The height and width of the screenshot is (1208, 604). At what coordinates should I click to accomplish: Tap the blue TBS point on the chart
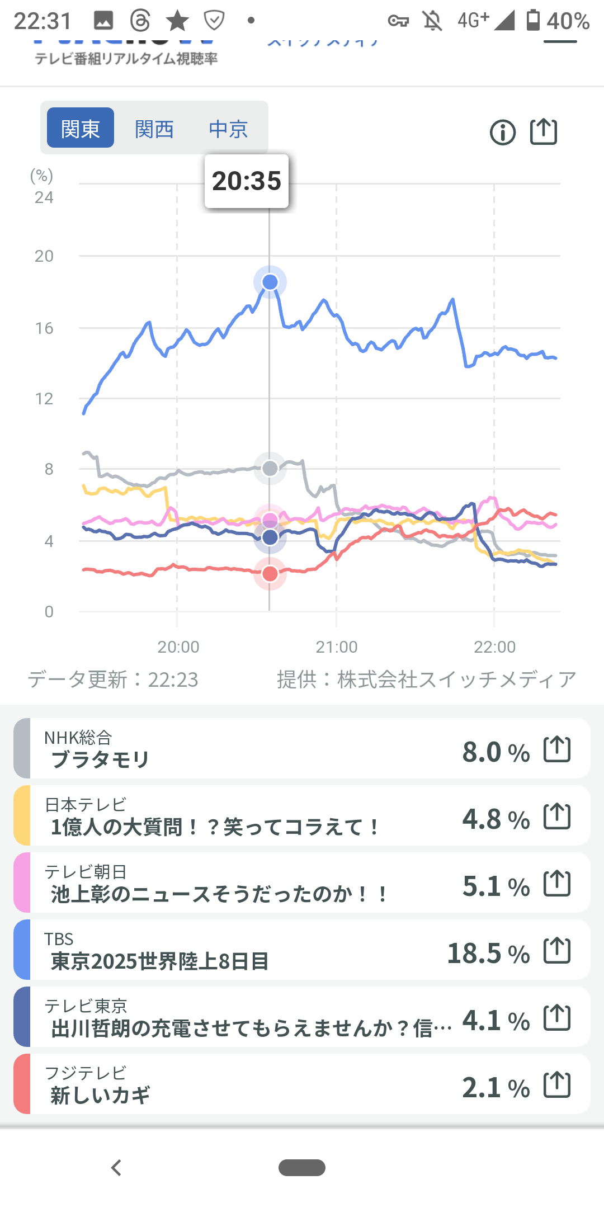click(270, 282)
